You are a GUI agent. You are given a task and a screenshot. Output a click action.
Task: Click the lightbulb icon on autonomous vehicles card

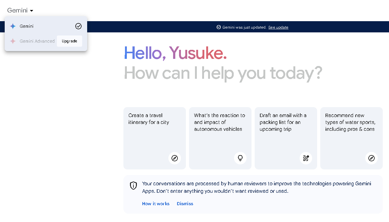tap(240, 158)
